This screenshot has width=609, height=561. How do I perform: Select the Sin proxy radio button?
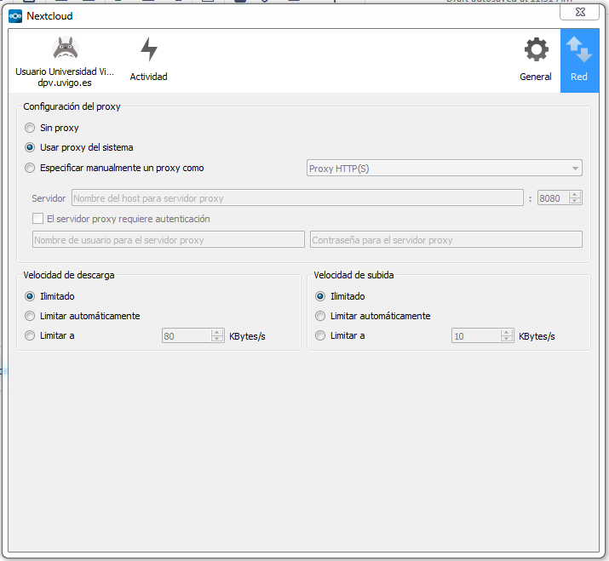point(31,128)
